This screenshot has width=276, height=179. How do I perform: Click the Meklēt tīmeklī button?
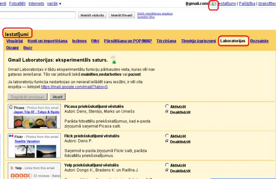click(x=122, y=16)
